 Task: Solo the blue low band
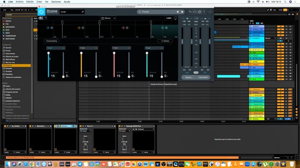[52, 28]
